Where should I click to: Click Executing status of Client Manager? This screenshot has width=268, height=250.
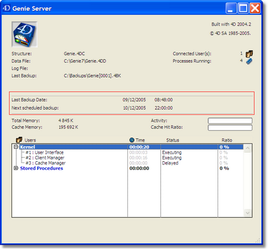pyautogui.click(x=172, y=158)
